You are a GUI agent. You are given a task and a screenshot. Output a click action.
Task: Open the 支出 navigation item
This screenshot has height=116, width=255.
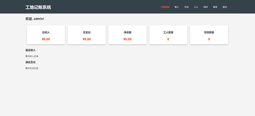[186, 7]
